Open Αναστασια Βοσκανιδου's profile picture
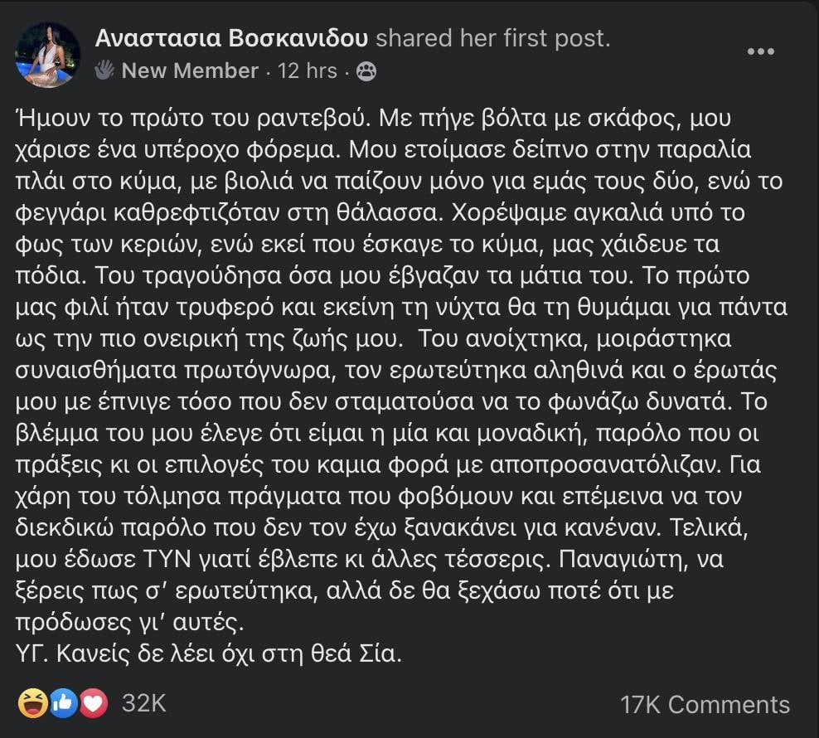Viewport: 819px width, 738px height. click(48, 55)
